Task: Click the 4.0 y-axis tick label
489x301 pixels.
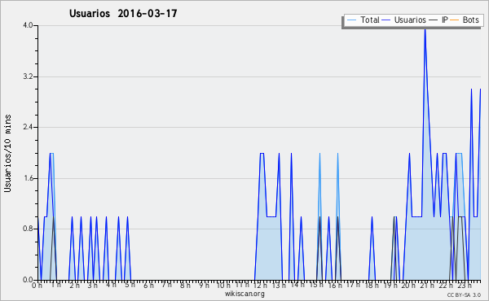Action: [28, 25]
